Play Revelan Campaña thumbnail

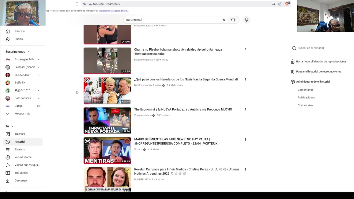pos(107,179)
